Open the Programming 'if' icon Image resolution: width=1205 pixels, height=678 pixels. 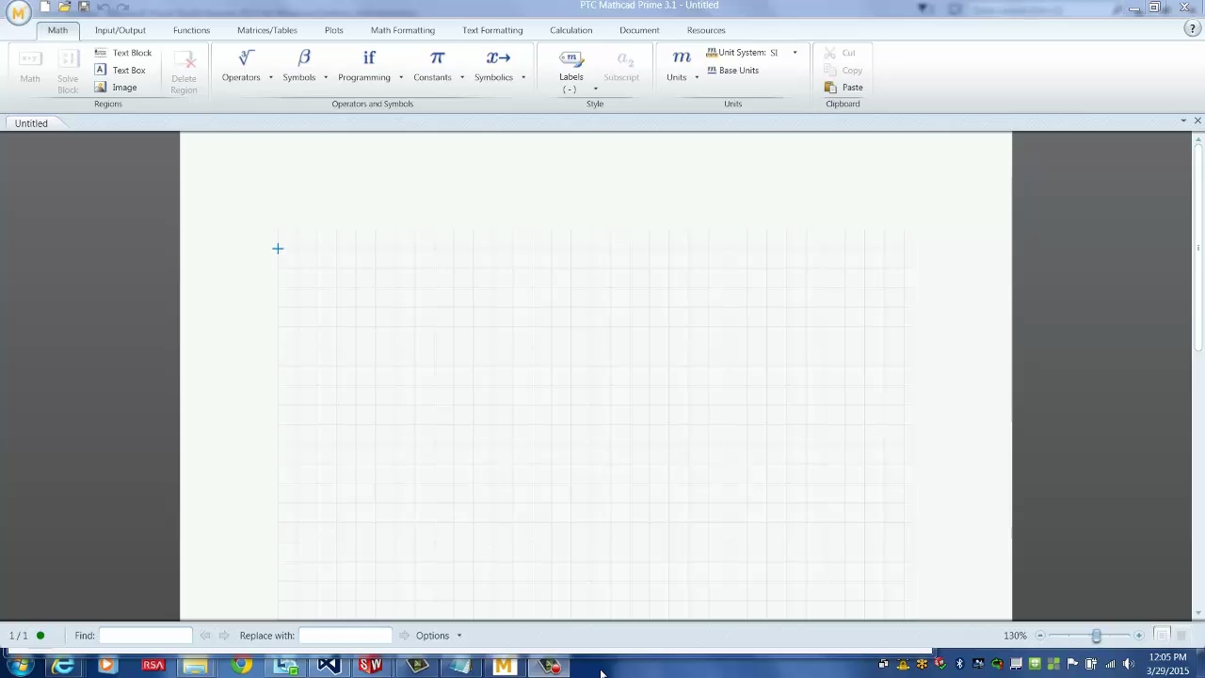pyautogui.click(x=369, y=58)
